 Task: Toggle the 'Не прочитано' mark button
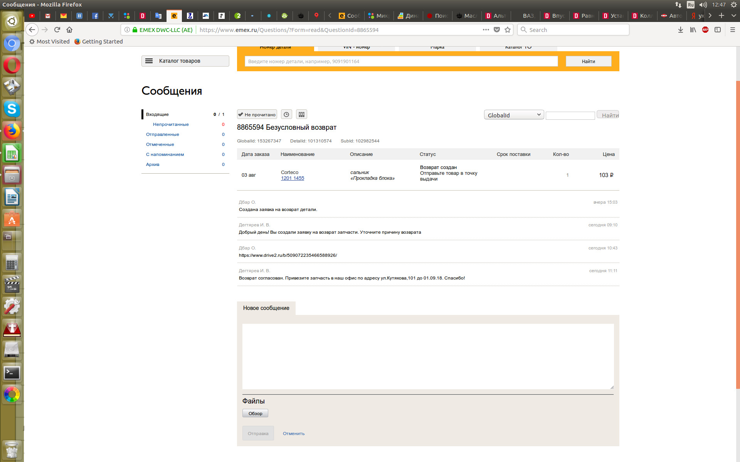[x=257, y=114]
